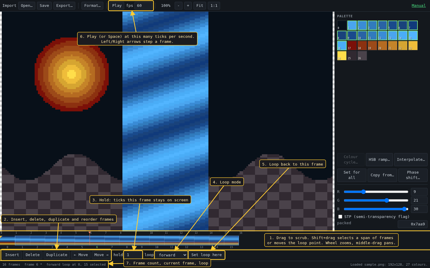Focus the R value input field
Viewport: 430px width, 268px height.
tap(419, 192)
